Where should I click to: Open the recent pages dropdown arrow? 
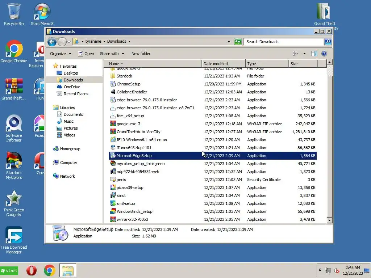[69, 42]
